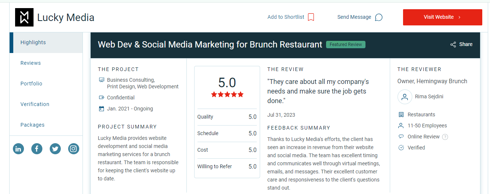The height and width of the screenshot is (194, 490).
Task: Click the budget tag icon next to Confidential
Action: [102, 98]
